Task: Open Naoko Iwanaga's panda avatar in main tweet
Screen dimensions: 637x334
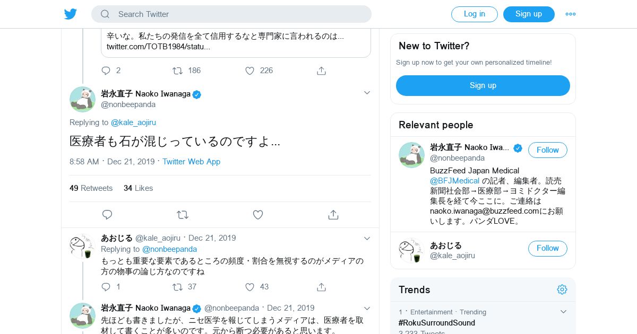Action: click(x=82, y=99)
